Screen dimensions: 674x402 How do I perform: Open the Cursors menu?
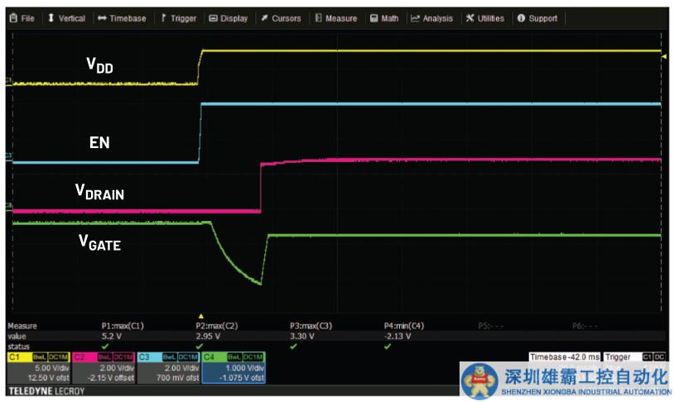(281, 18)
